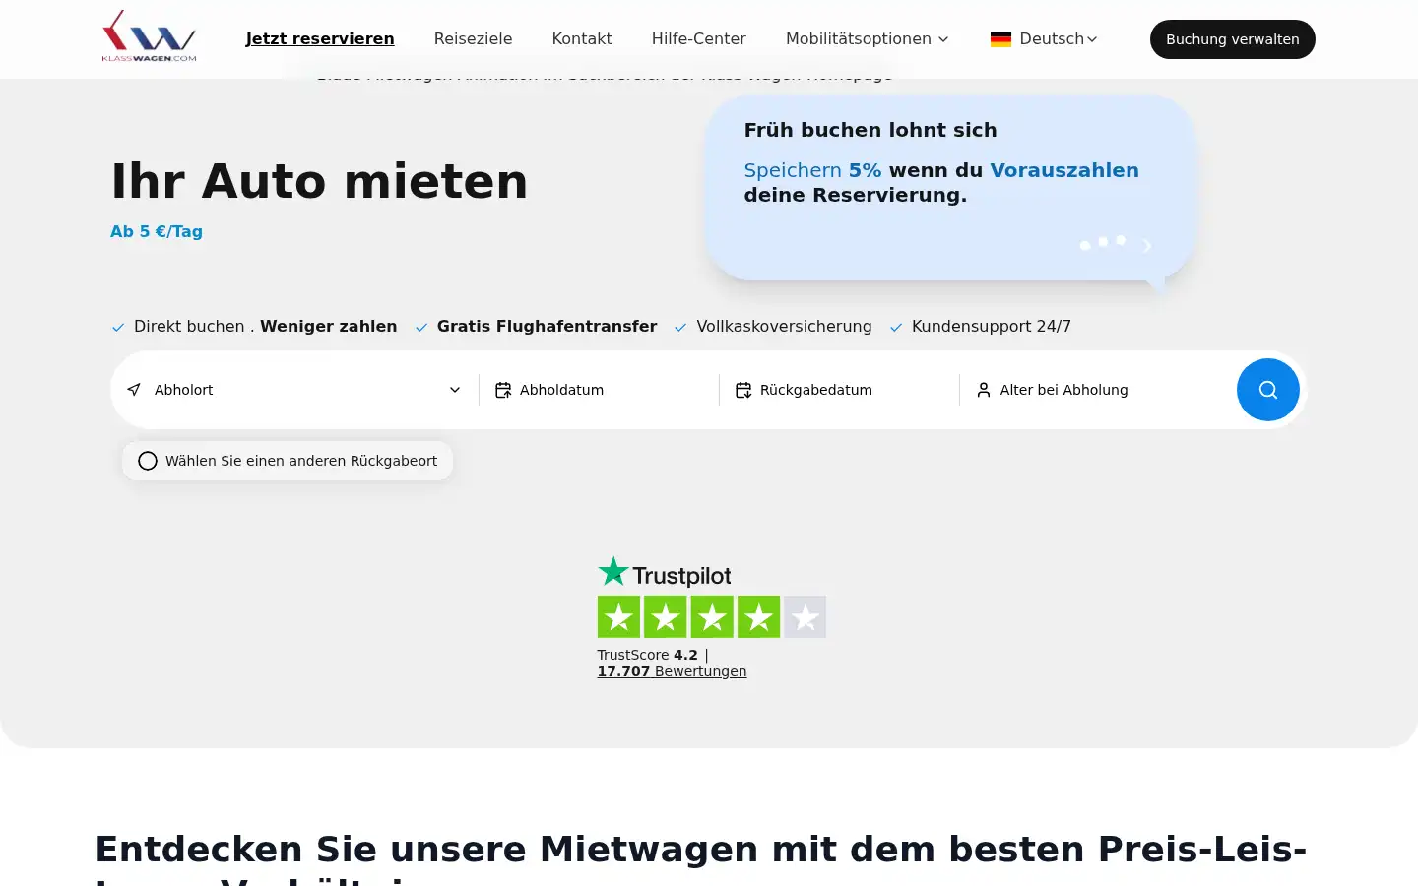1418x886 pixels.
Task: Expand the Mobilitätsoptionen menu
Action: (868, 39)
